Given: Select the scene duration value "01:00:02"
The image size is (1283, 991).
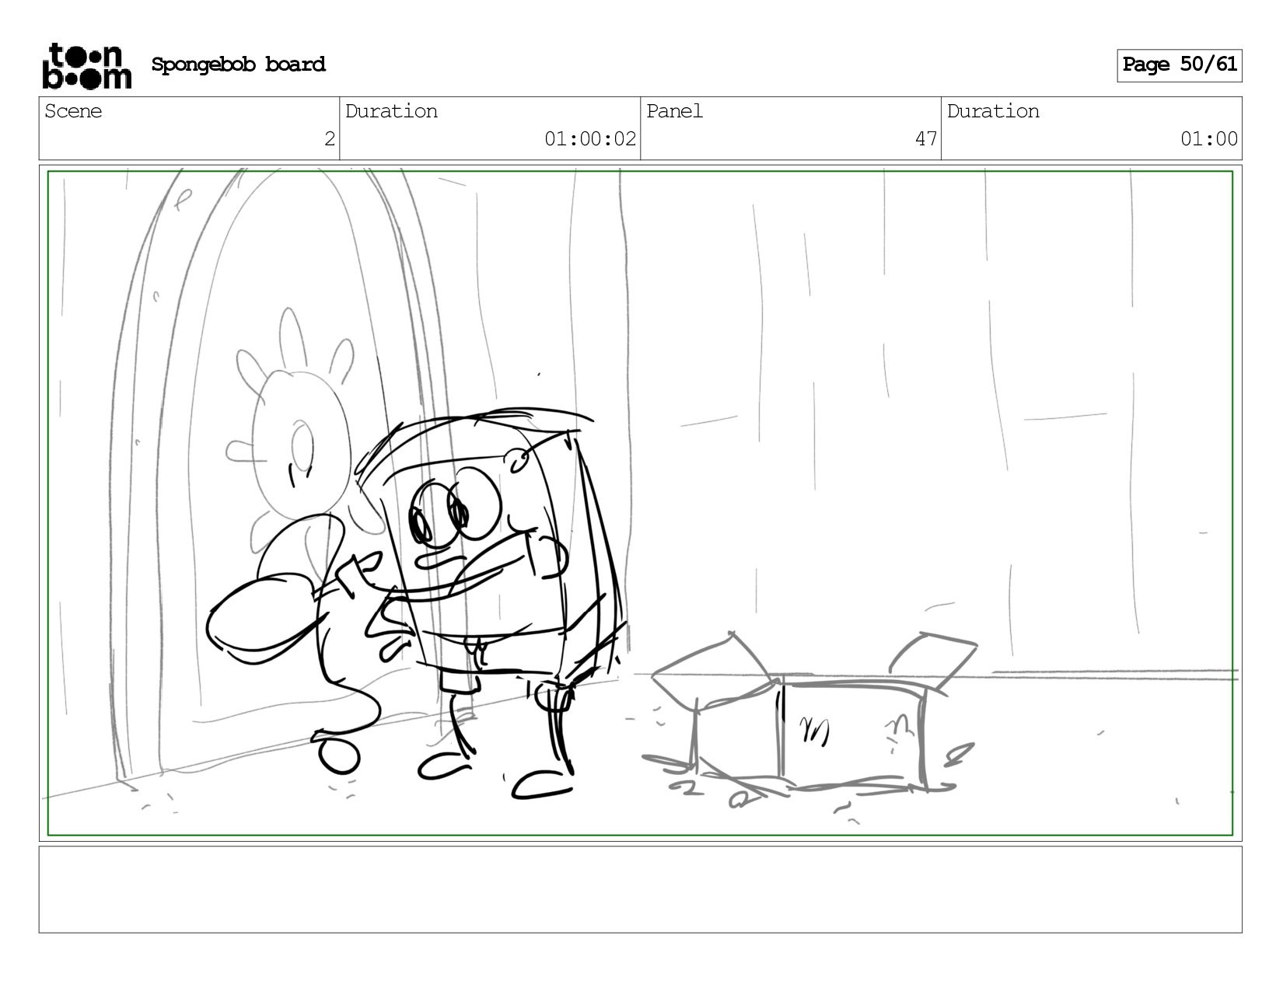Looking at the screenshot, I should point(590,139).
